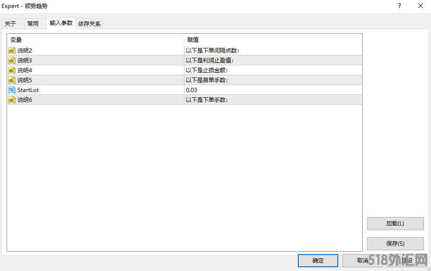Select the variable name 说明5
431x271 pixels.
[25, 80]
